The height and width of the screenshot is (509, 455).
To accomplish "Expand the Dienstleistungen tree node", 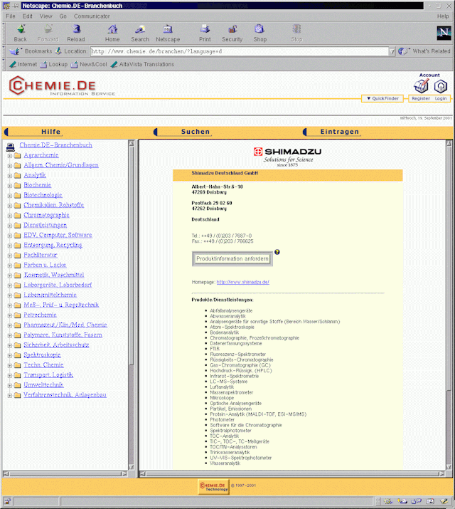I will click(x=10, y=226).
